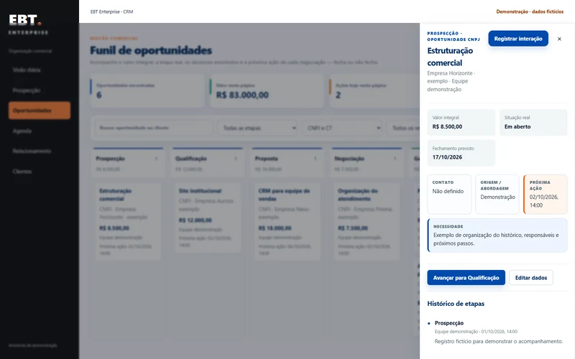Click the R$ 83.000,00 summary value

pos(242,95)
